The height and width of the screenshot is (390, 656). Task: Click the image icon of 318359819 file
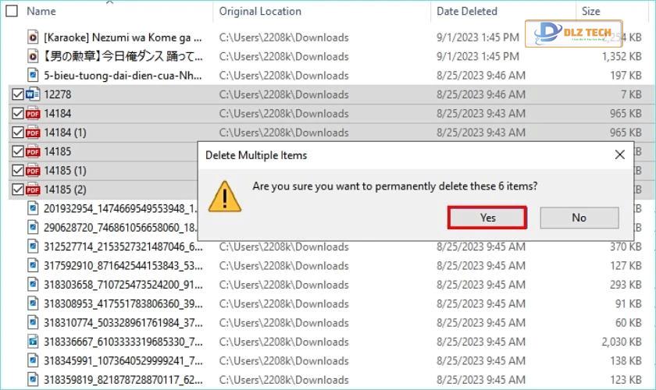33,380
